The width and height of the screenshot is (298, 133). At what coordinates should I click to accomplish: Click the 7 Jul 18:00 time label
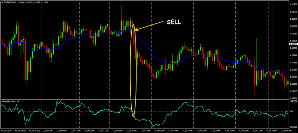pos(230,130)
